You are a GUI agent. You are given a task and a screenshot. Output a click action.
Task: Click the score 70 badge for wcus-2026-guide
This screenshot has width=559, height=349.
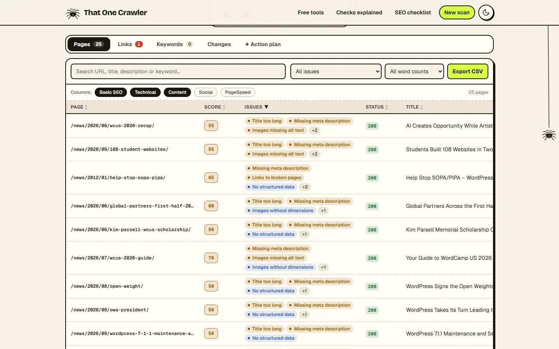(211, 258)
